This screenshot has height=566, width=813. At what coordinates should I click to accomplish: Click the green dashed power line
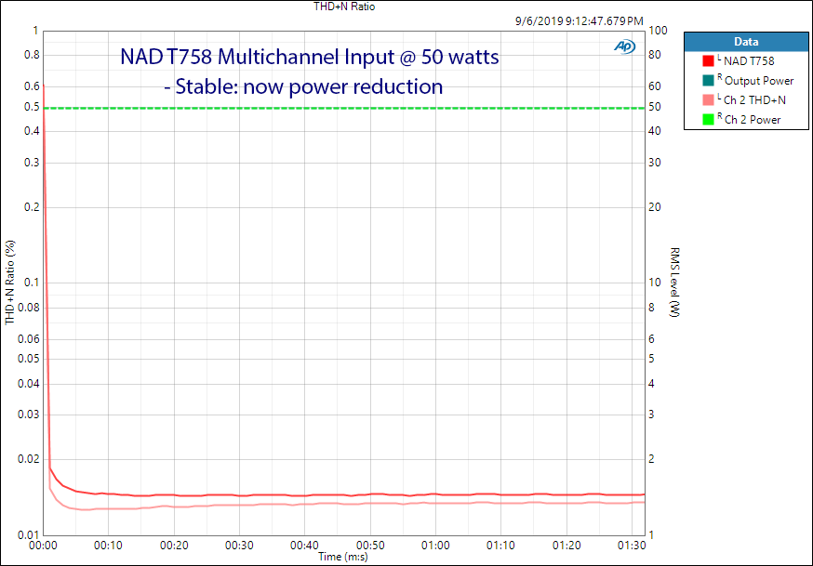[344, 108]
